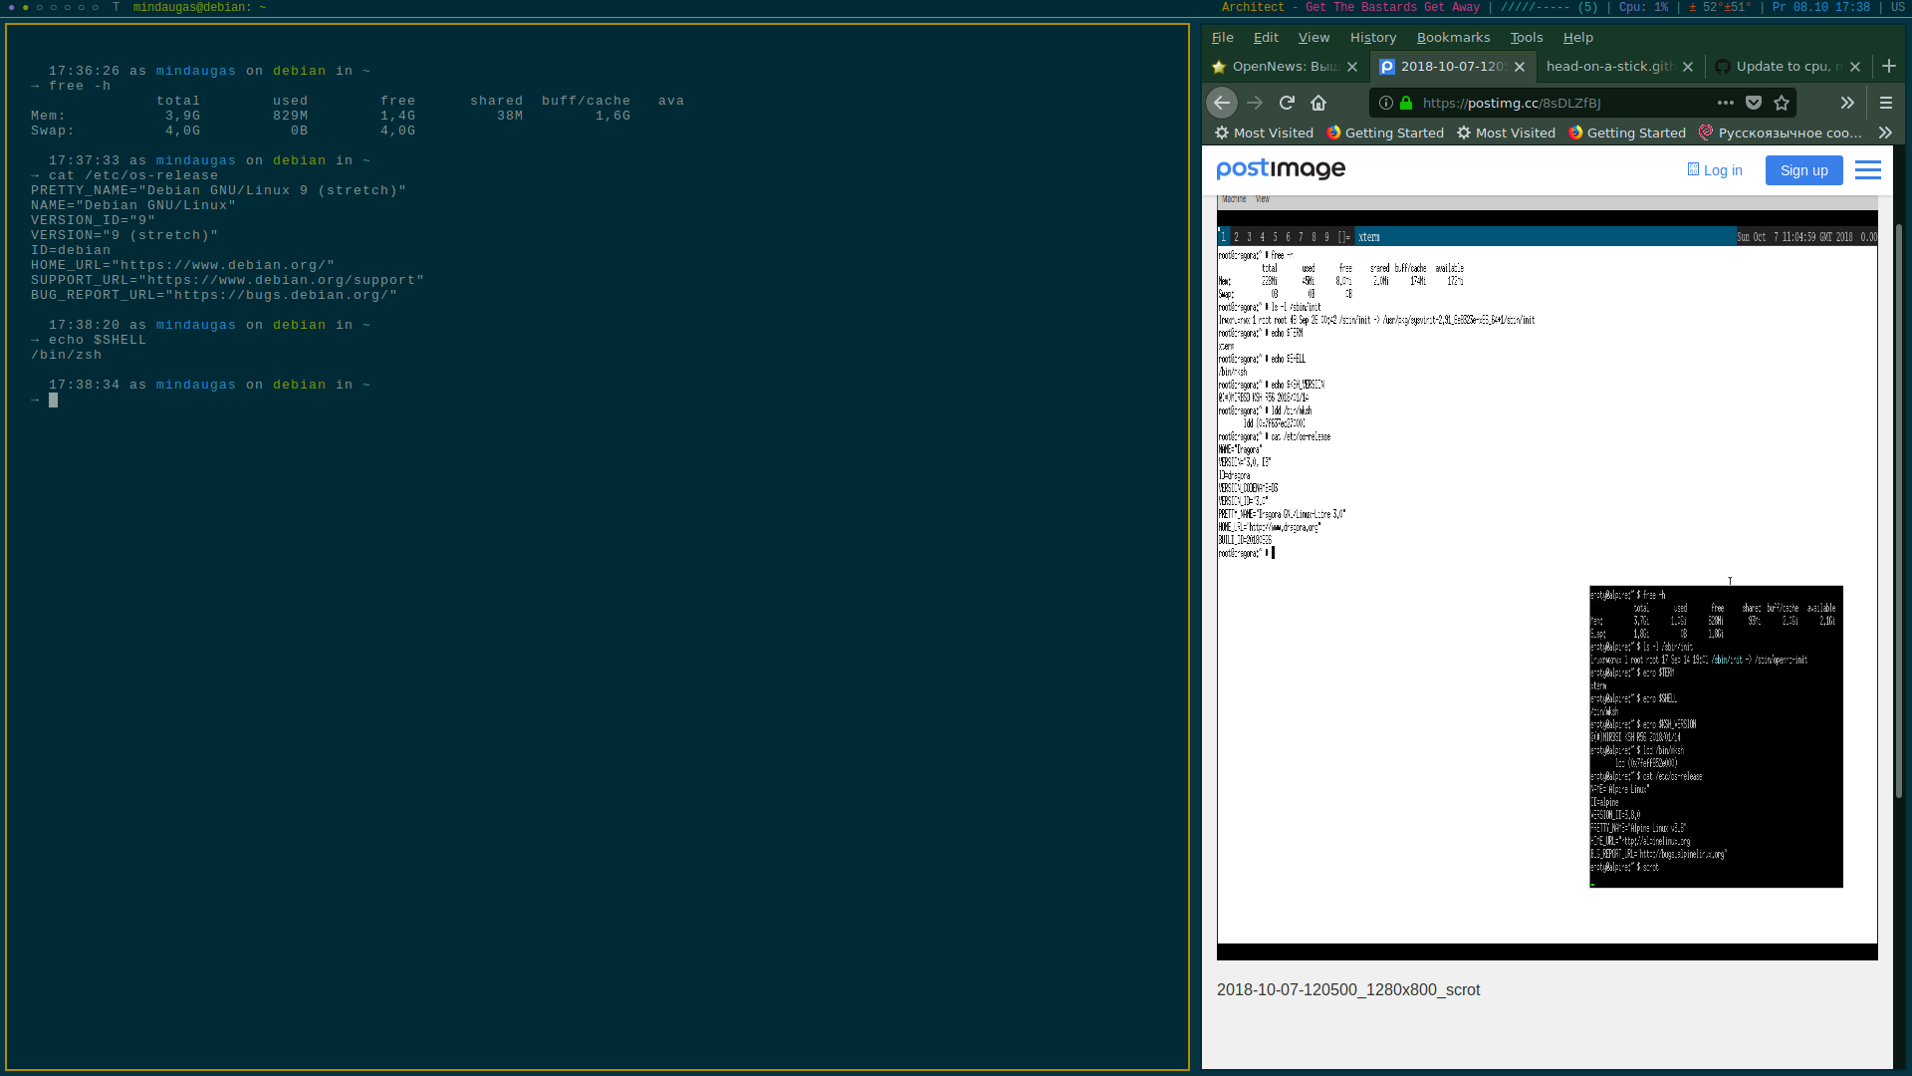Click the bookmark star icon in address bar
1912x1076 pixels.
click(x=1781, y=103)
